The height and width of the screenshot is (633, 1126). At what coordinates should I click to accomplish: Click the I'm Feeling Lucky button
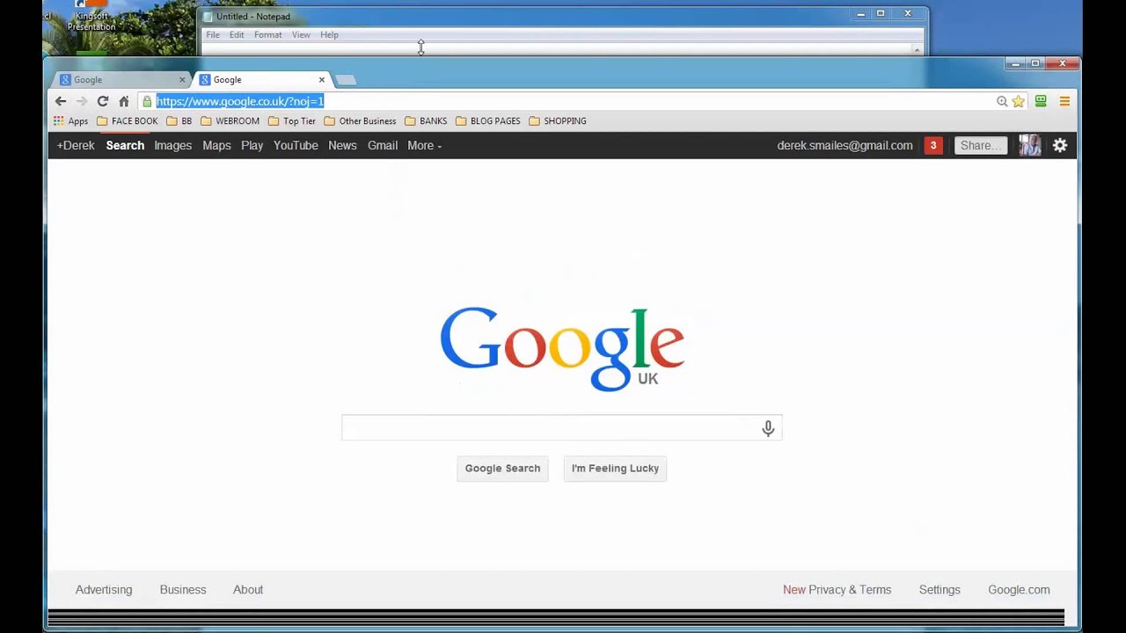(x=615, y=469)
